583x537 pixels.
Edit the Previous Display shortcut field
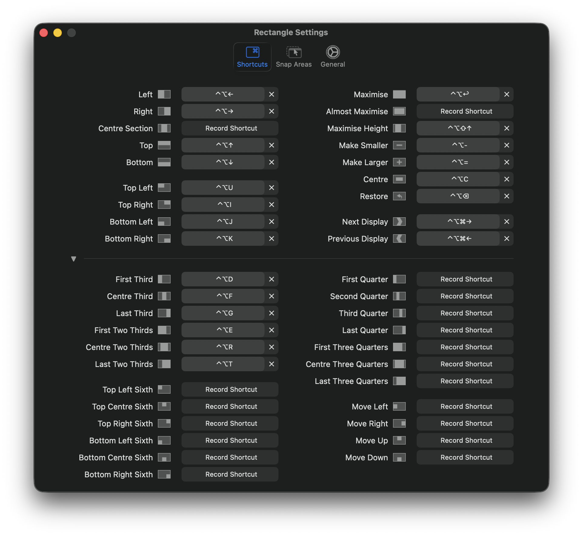point(458,238)
